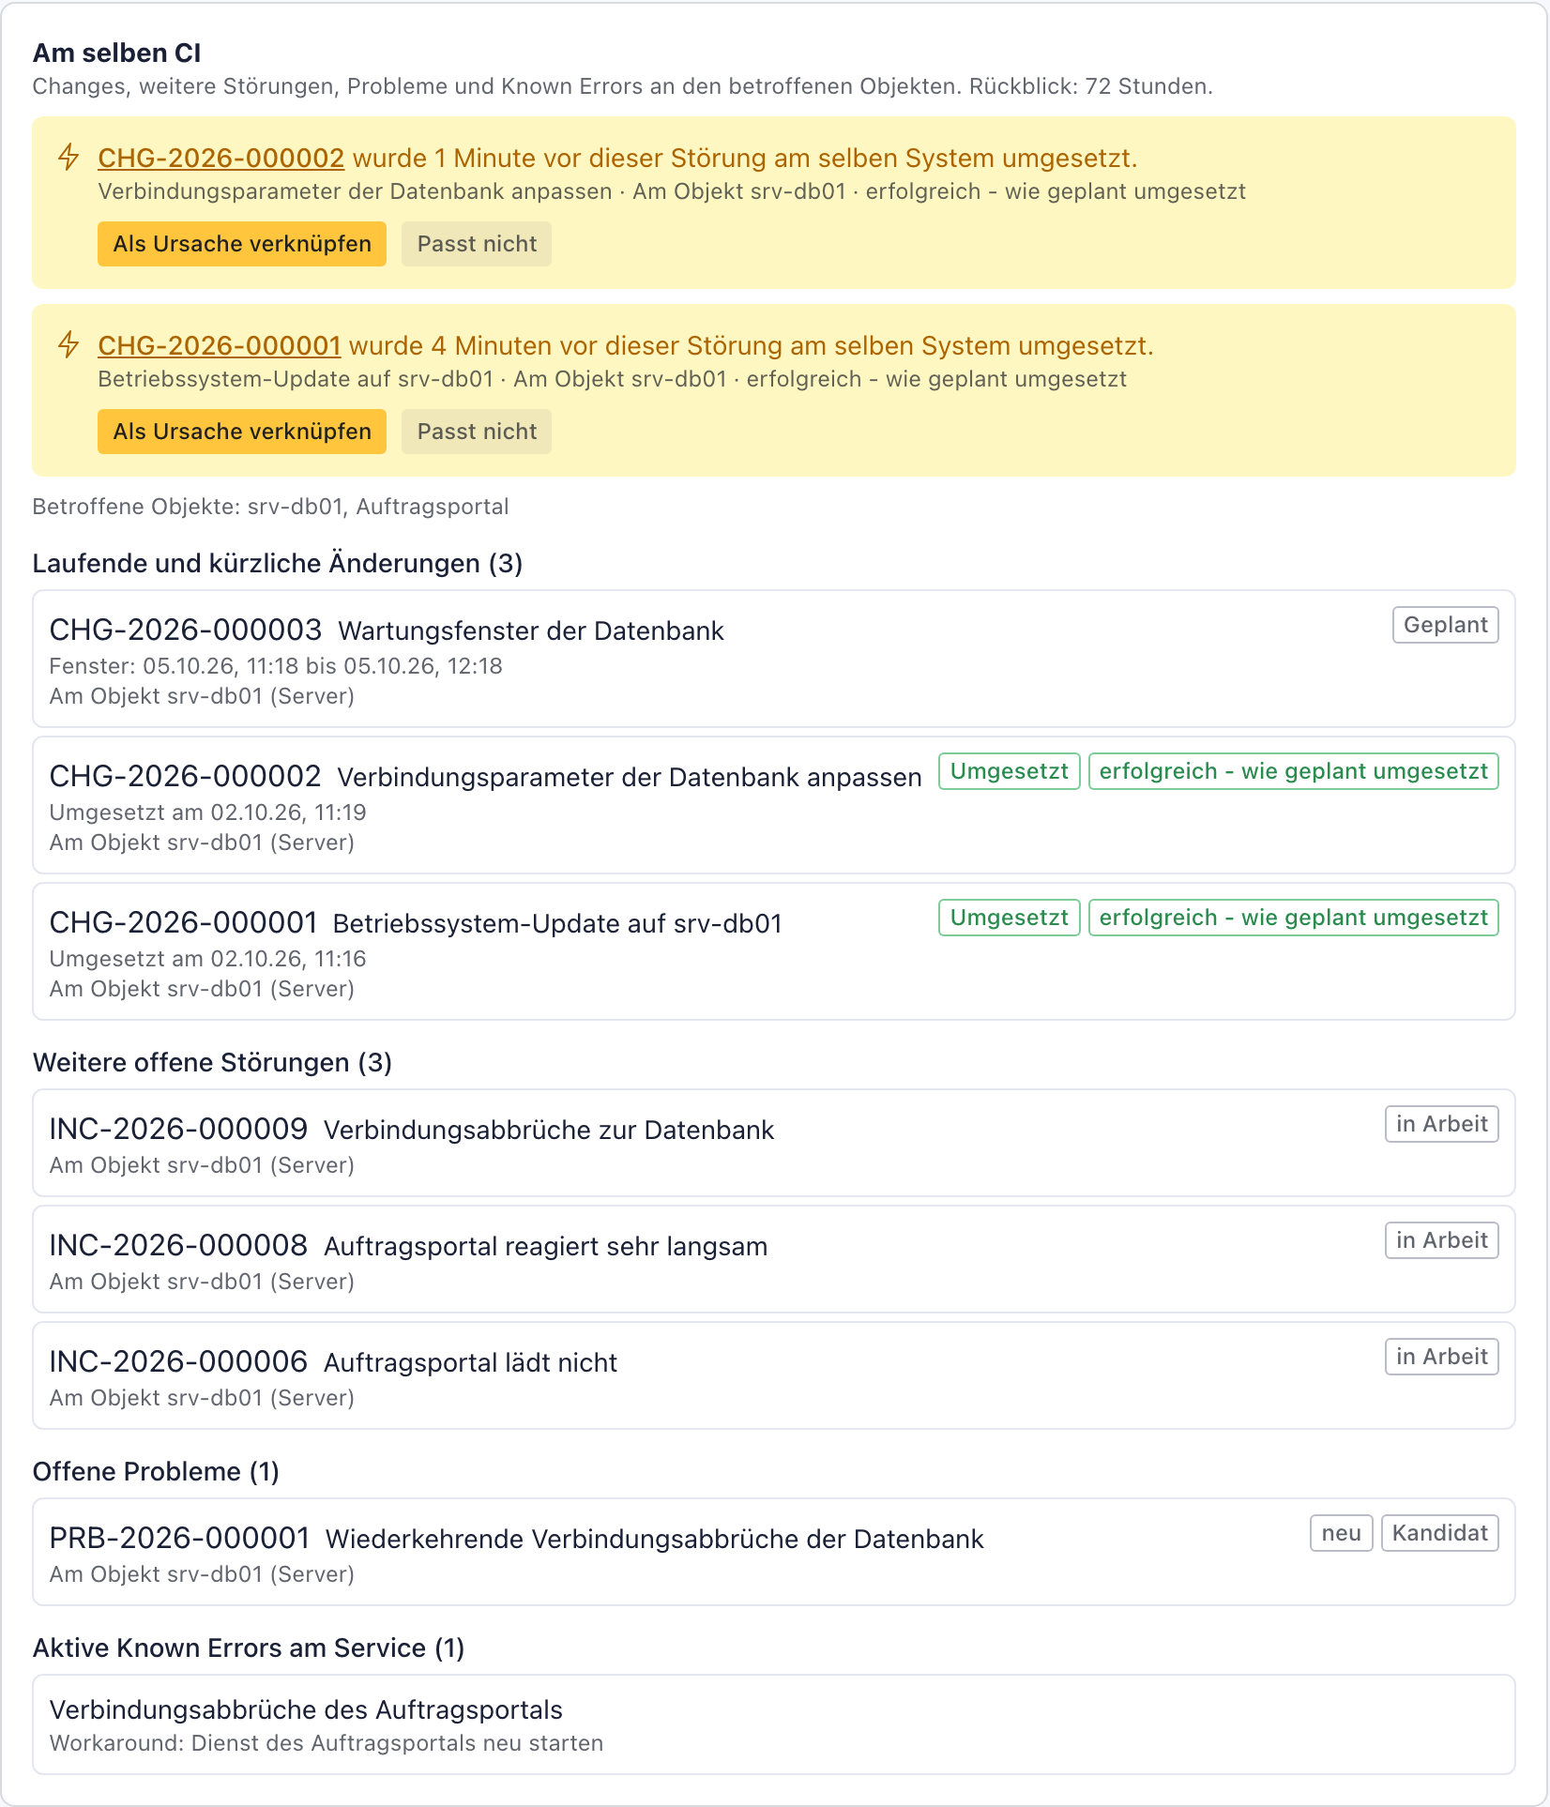Click the lightning icon beside CHG-2026-000001 alert
Viewport: 1550px width, 1807px height.
[68, 344]
